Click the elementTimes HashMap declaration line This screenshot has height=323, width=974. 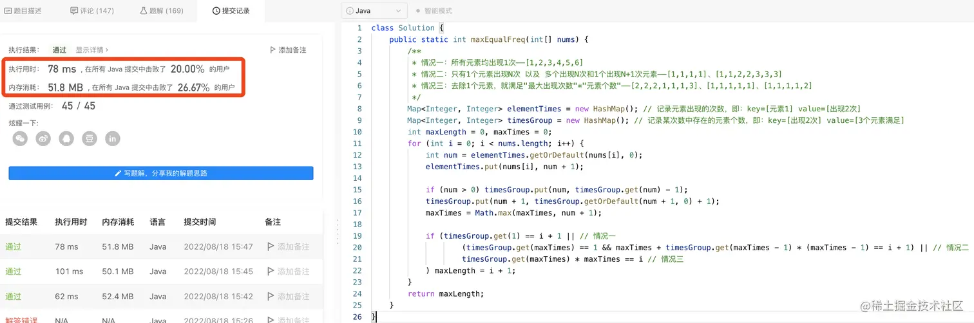click(634, 109)
